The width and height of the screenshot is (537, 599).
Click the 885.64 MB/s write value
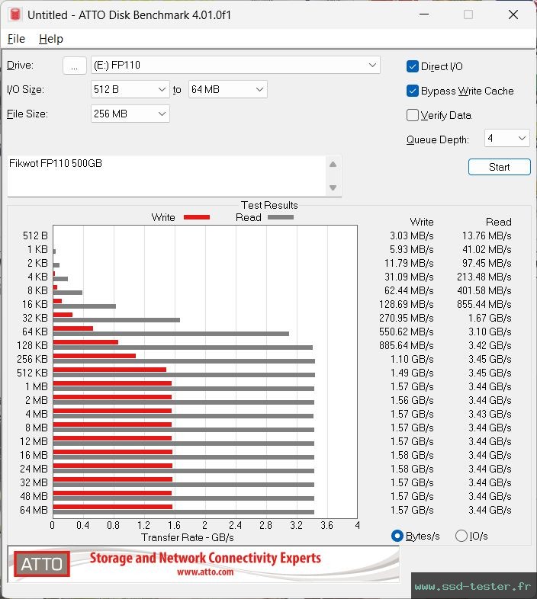point(407,345)
